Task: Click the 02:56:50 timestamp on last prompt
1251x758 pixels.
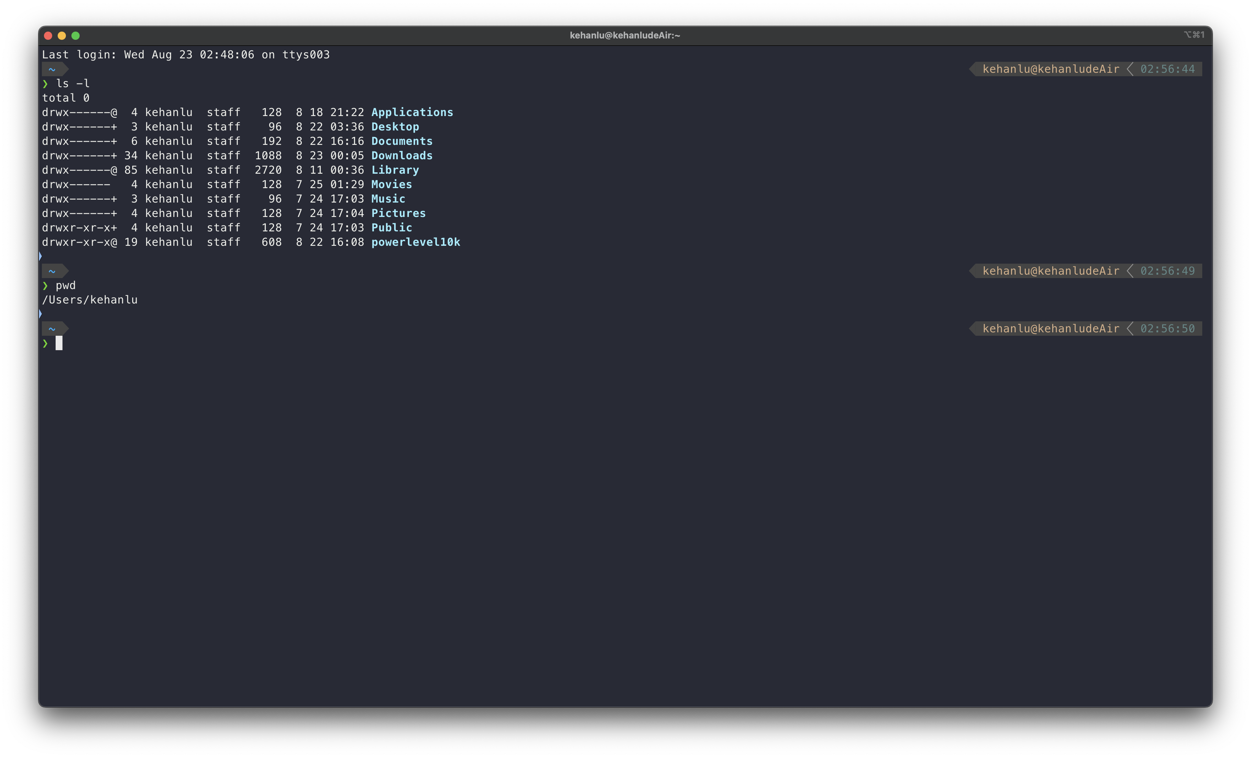Action: point(1167,329)
